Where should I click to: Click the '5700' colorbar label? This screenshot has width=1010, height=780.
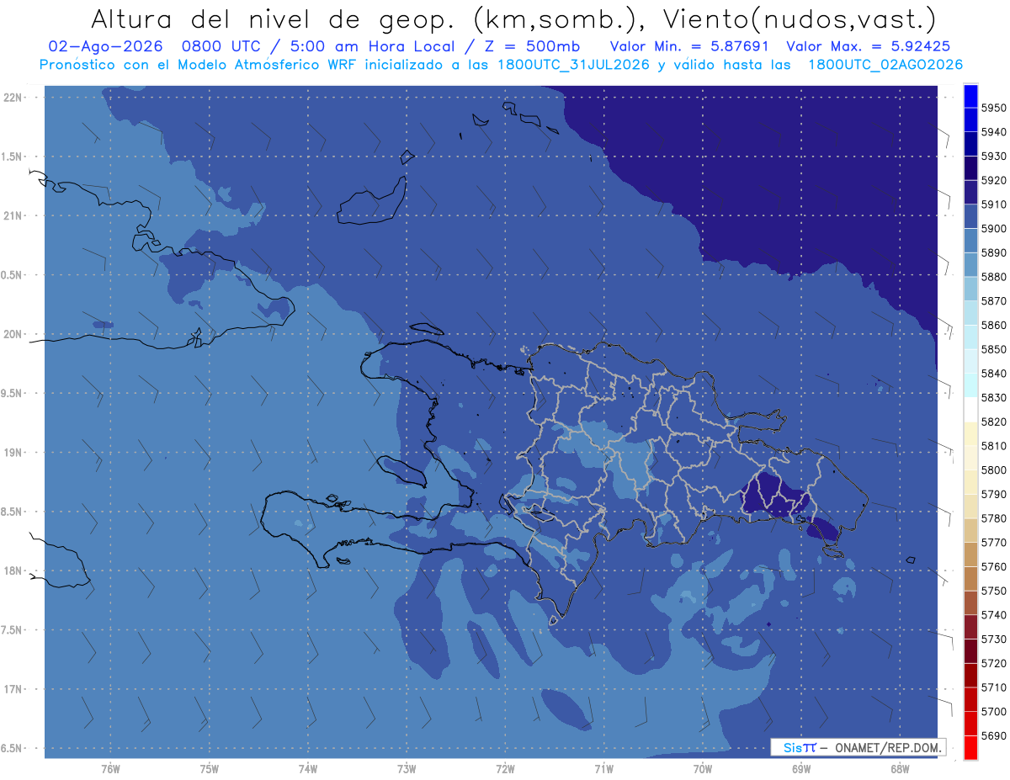pos(993,711)
